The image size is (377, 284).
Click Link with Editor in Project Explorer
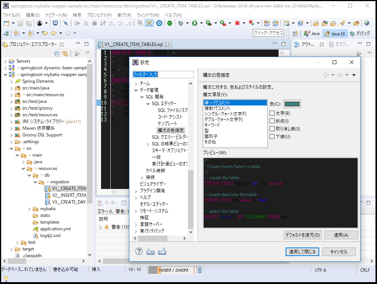[x=65, y=54]
